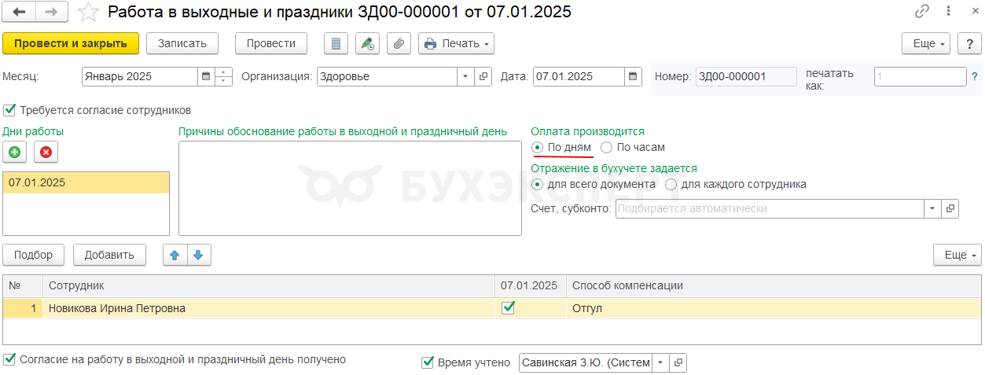Expand the responsible user dropdown

[660, 362]
